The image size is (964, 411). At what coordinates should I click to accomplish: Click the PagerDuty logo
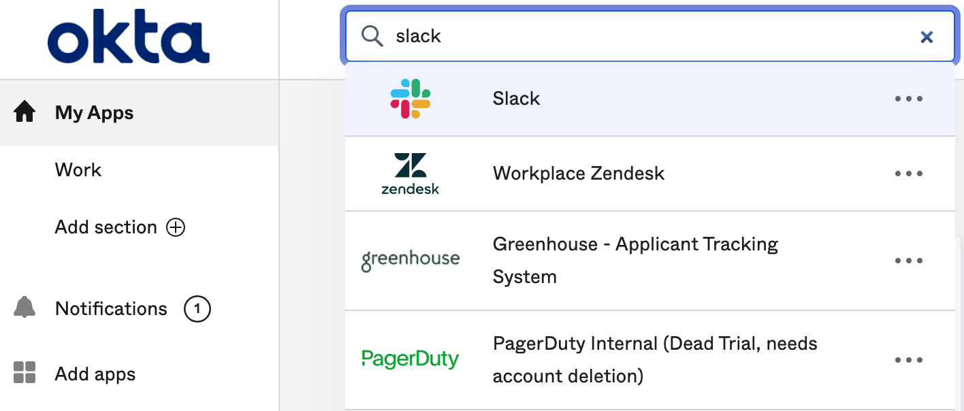(x=411, y=359)
